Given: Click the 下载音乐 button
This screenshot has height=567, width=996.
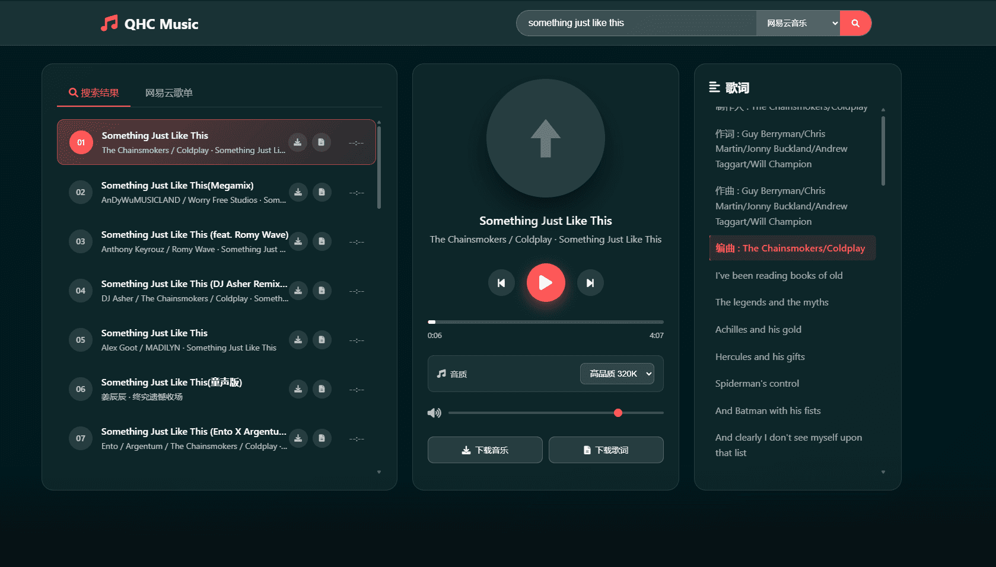Looking at the screenshot, I should coord(485,450).
